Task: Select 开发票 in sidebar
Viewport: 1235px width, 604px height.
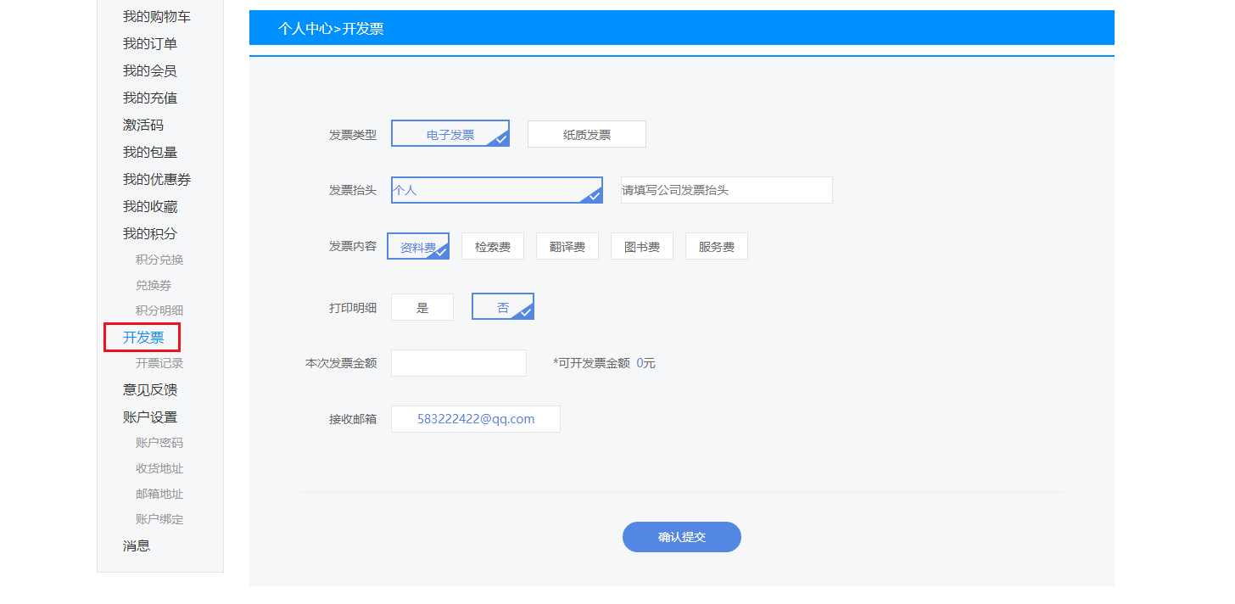Action: [142, 338]
